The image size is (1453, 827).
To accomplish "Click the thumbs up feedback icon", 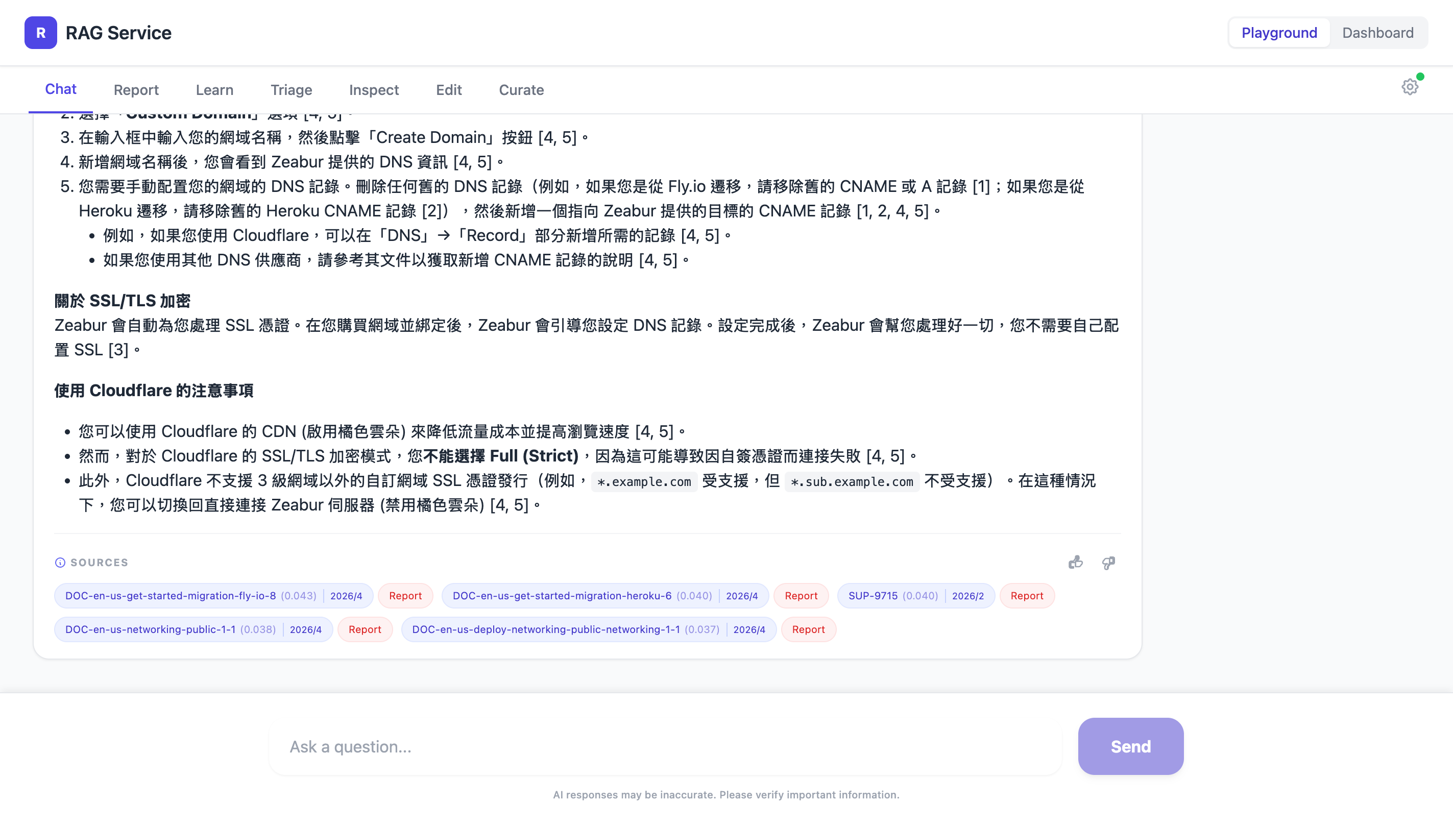I will point(1075,563).
